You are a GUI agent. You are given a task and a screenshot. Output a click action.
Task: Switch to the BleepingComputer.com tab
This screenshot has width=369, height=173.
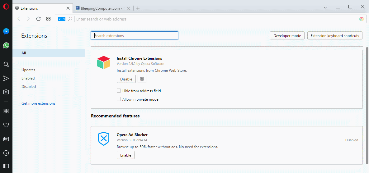(x=103, y=8)
